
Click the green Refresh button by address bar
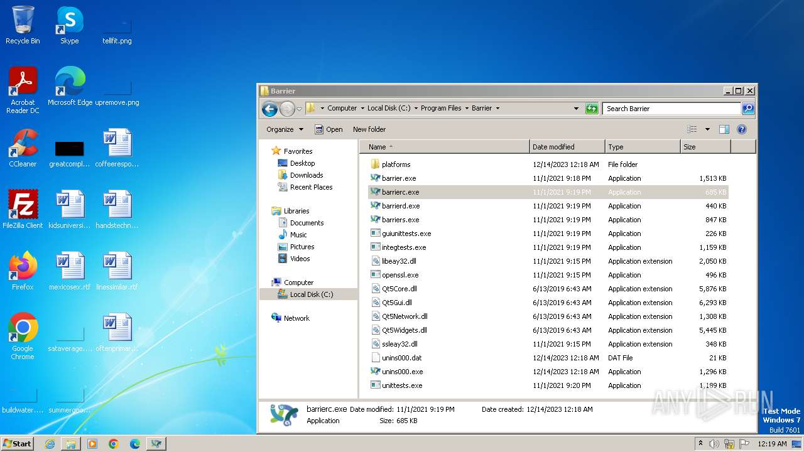(592, 109)
